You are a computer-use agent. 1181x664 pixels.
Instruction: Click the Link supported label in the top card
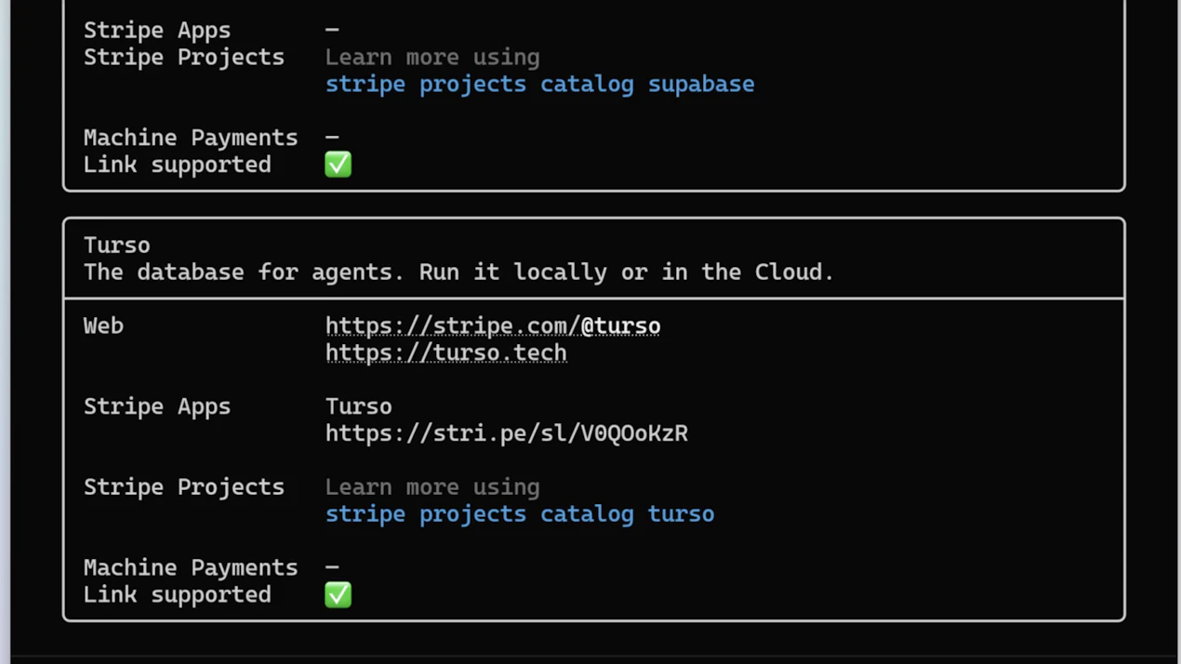pos(178,166)
